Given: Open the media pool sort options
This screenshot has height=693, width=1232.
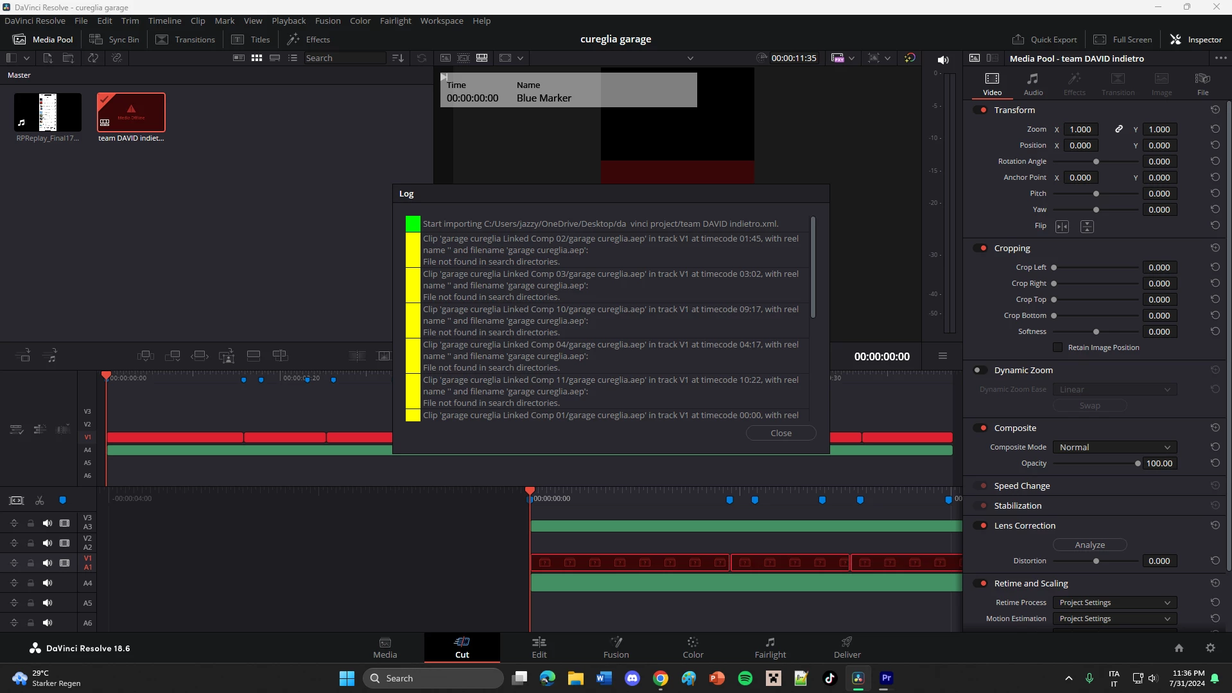Looking at the screenshot, I should point(398,58).
